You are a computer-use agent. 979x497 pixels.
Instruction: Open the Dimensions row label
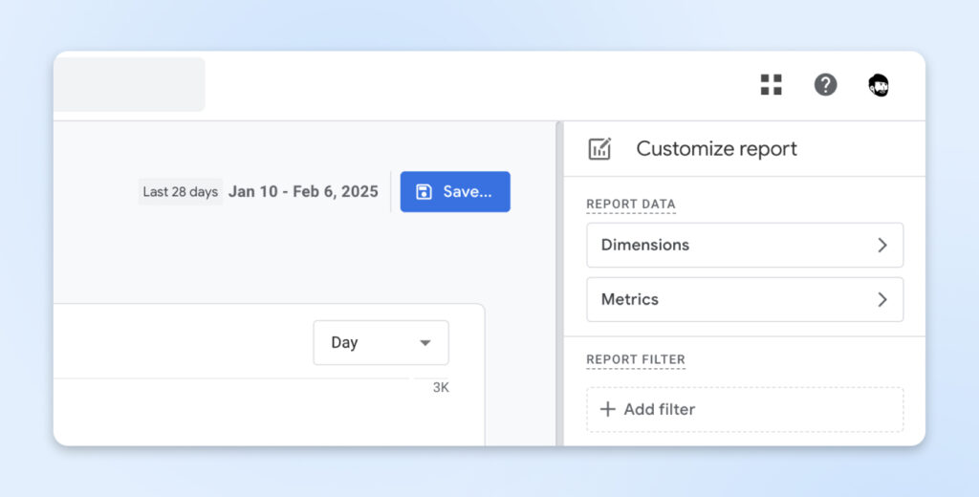coord(645,246)
